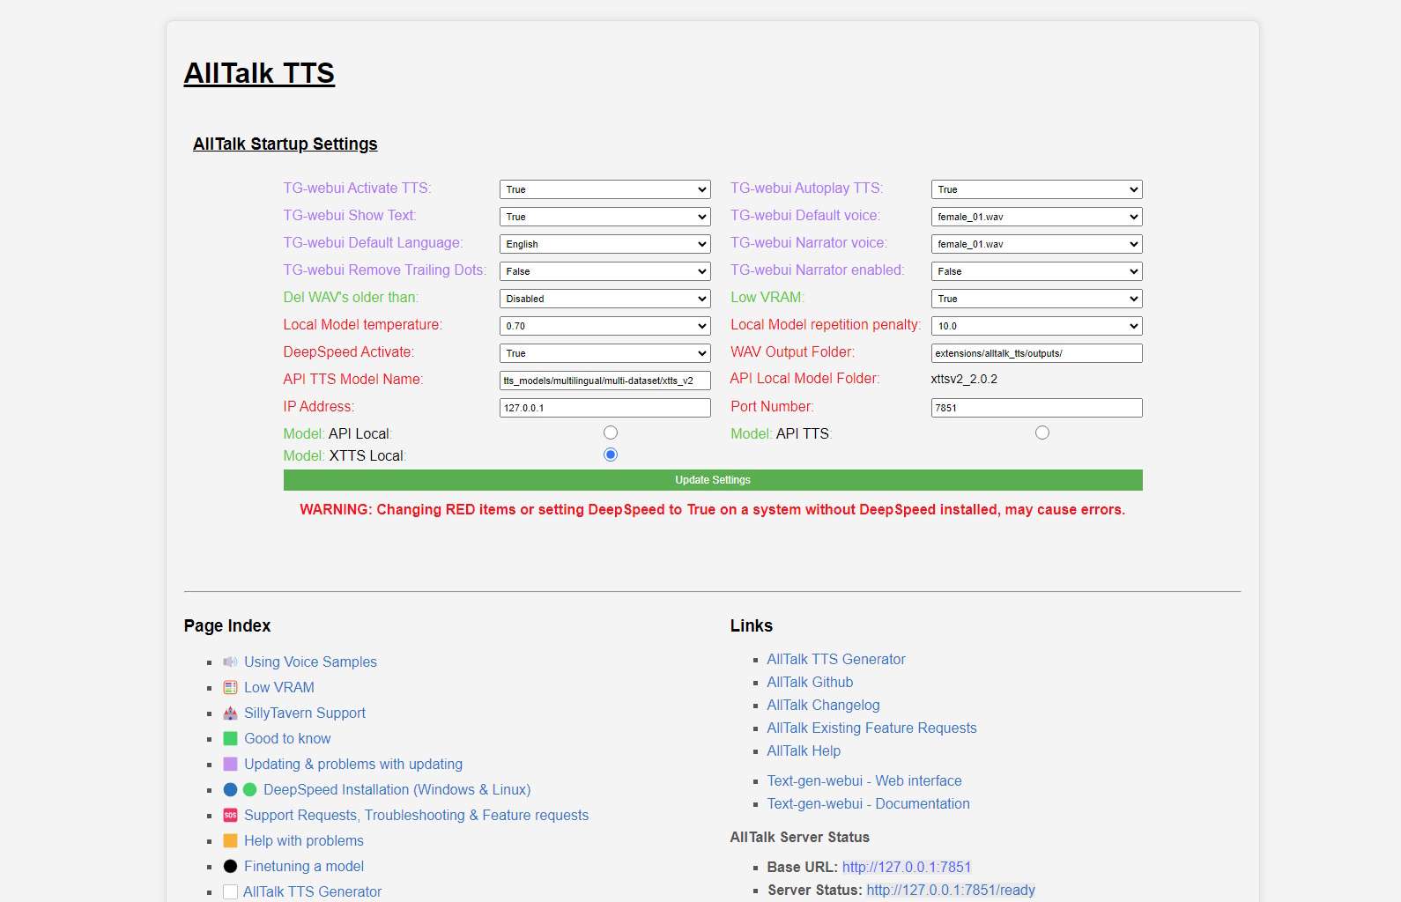Screen dimensions: 1401x902
Task: Open the TG-webui Default Language dropdown
Action: coord(604,244)
